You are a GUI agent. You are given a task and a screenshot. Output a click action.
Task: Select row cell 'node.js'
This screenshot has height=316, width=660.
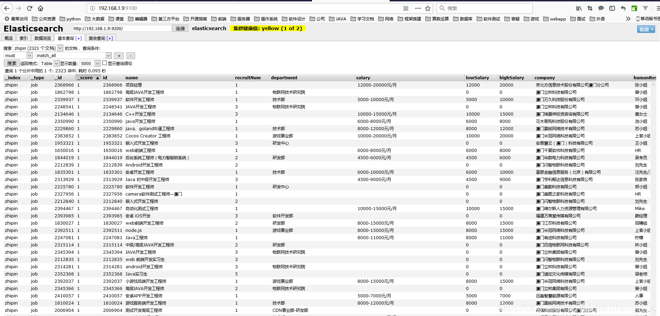[133, 230]
